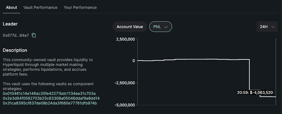The width and height of the screenshot is (282, 114).
Task: Open component vault link starting 0x31ca83
Action: pyautogui.click(x=50, y=103)
